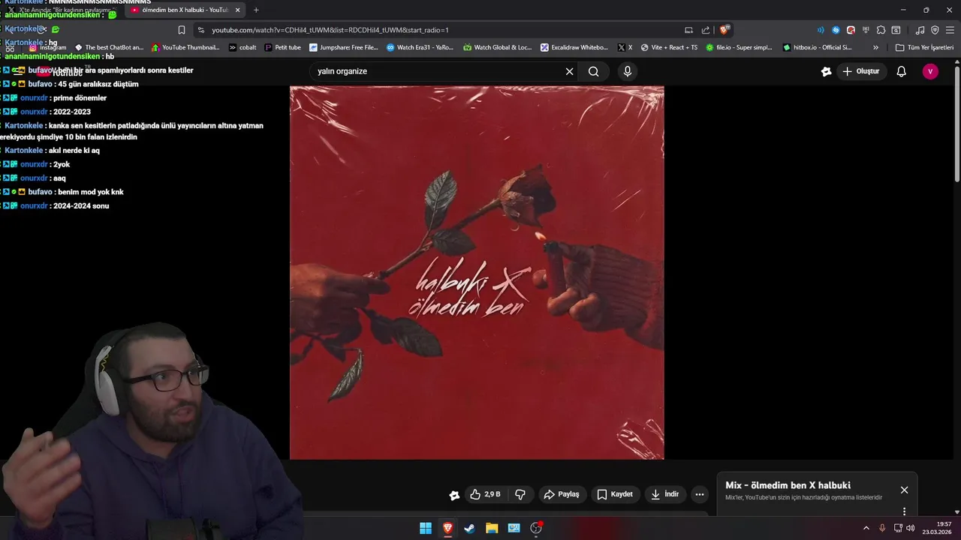Click Mix - ölmedim ben X halbuki title
Screen dimensions: 961x540
pos(788,485)
